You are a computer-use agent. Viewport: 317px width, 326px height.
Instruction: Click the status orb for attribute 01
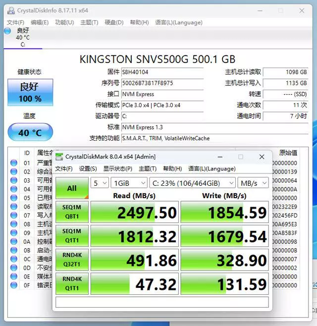(14, 163)
